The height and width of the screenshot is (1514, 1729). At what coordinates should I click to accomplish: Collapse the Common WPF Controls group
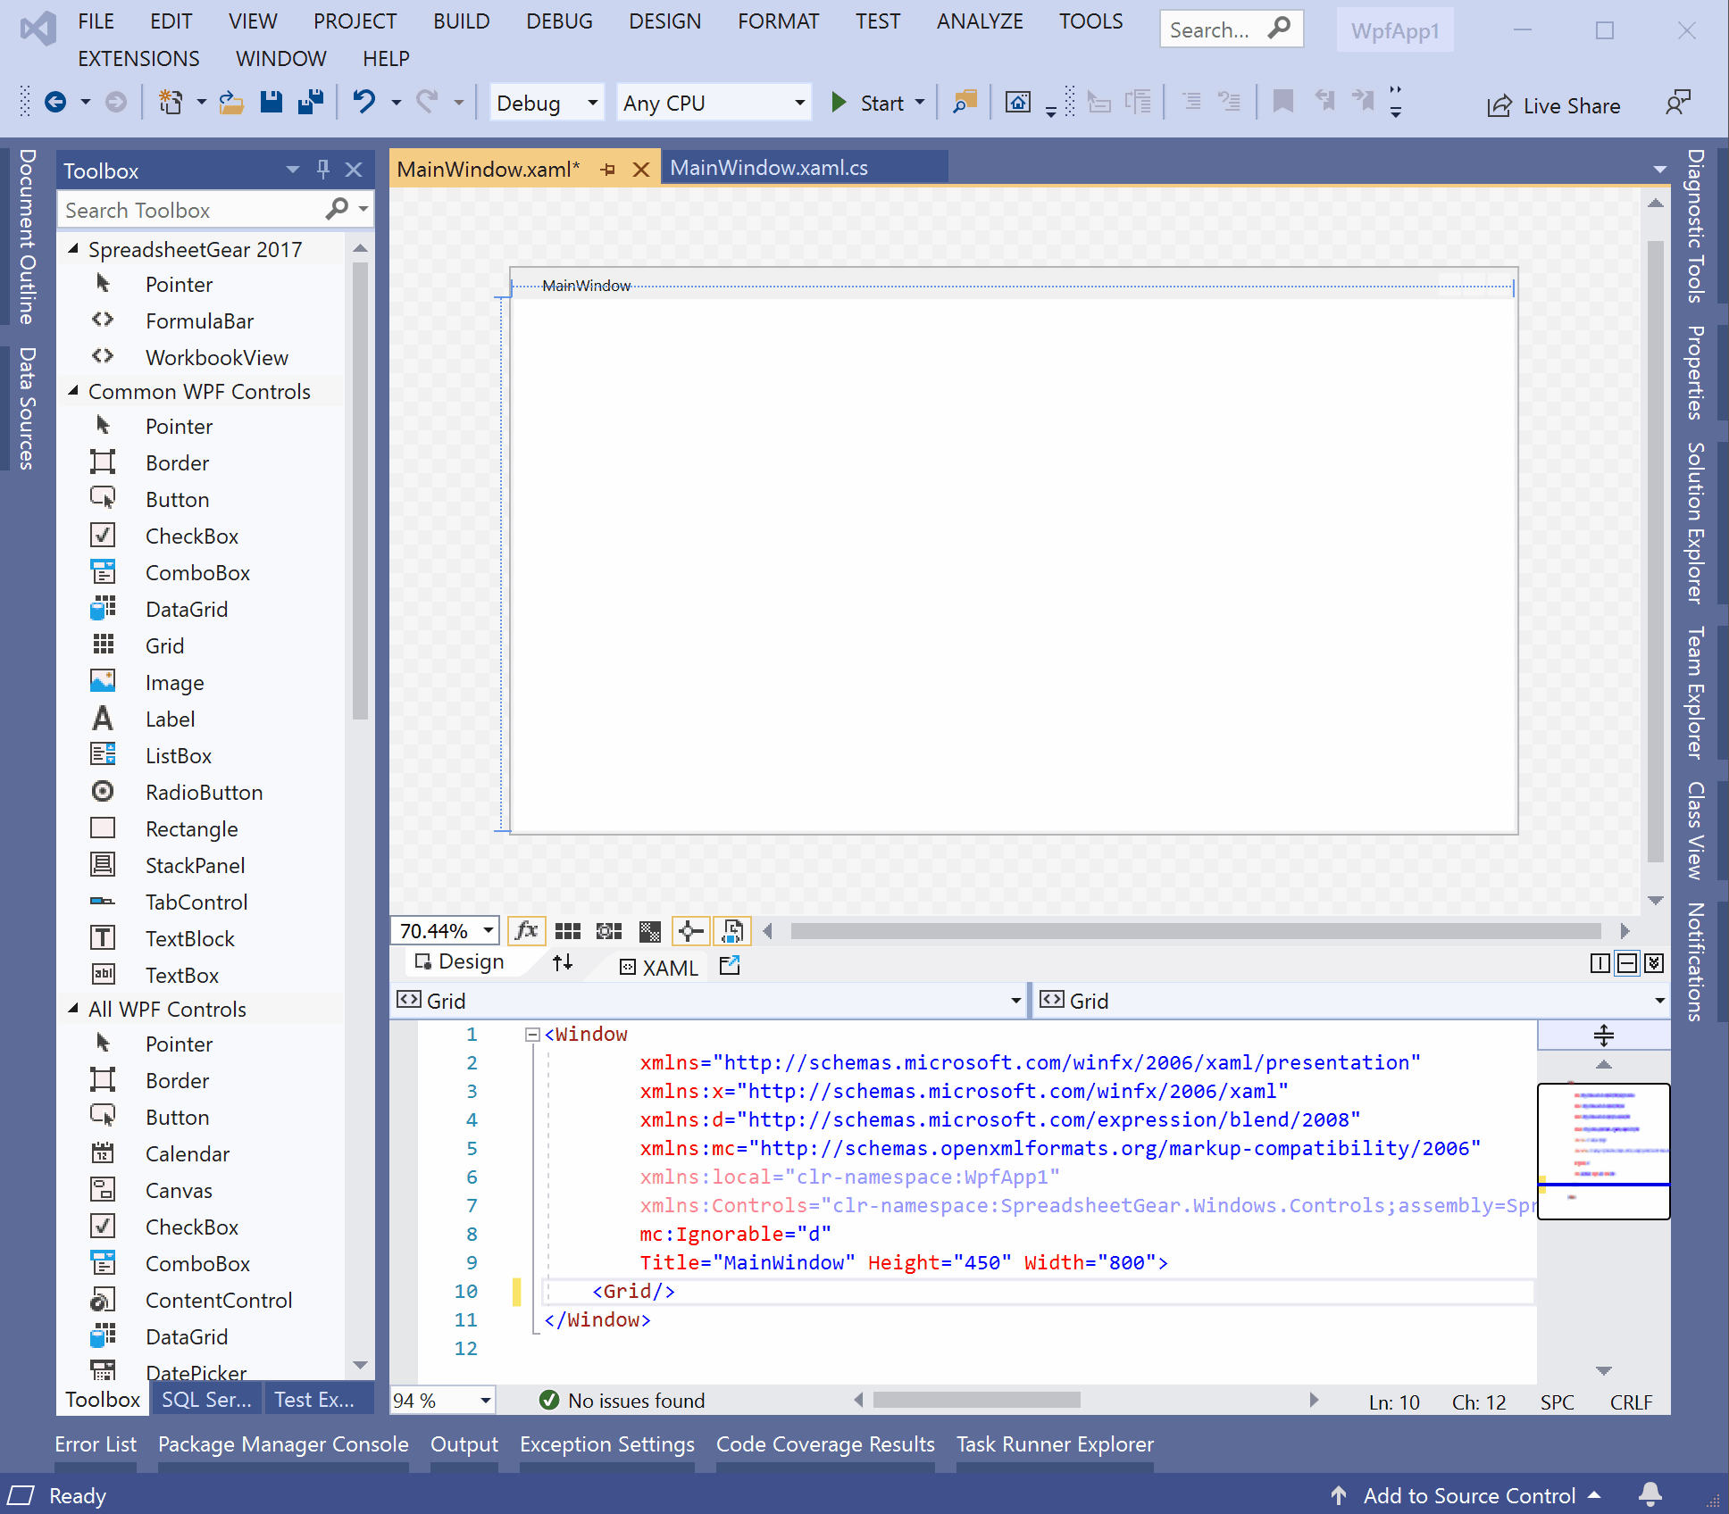pos(75,391)
